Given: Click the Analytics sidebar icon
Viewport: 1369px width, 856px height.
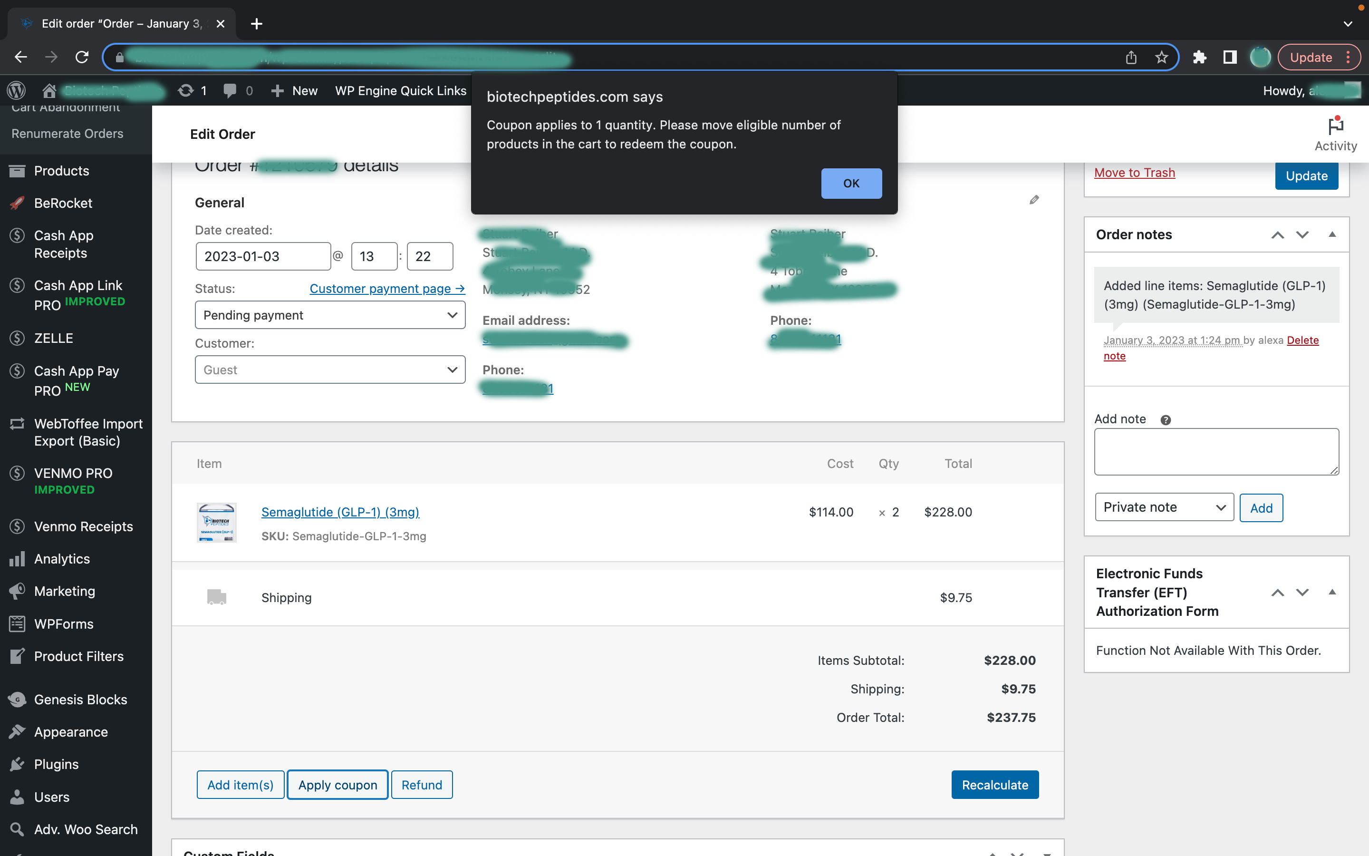Looking at the screenshot, I should coord(14,559).
